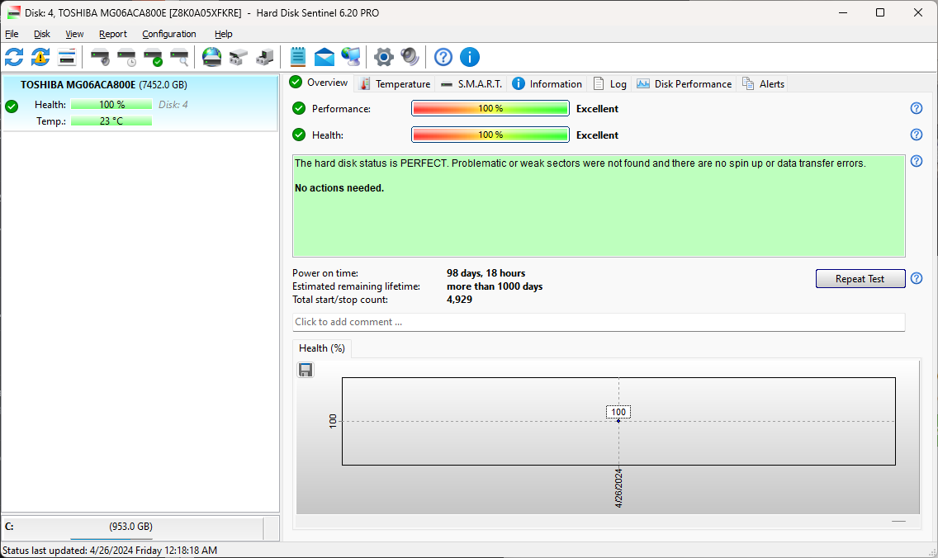Open the blue notepad report icon
The width and height of the screenshot is (938, 558).
(x=297, y=58)
